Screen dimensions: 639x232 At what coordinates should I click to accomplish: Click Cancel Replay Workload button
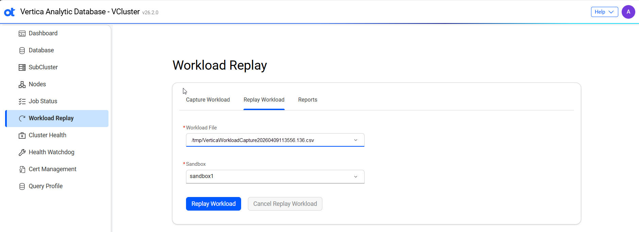(285, 204)
